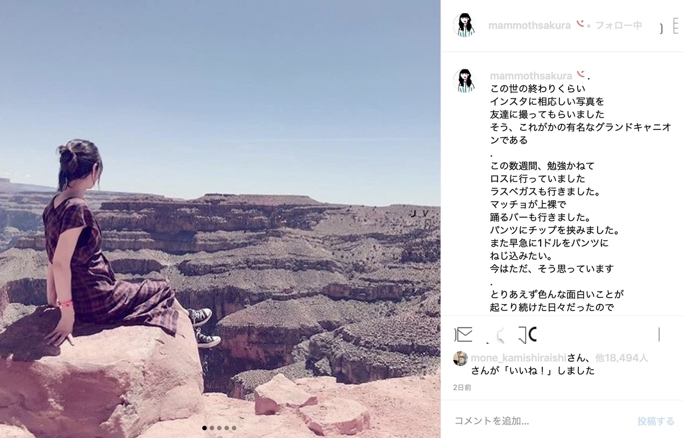
Task: Open the mammothsakura username in the post header
Action: pos(529,26)
